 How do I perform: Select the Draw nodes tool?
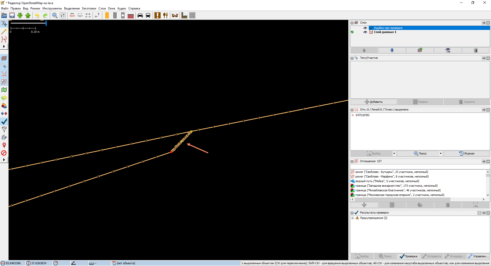(x=4, y=31)
